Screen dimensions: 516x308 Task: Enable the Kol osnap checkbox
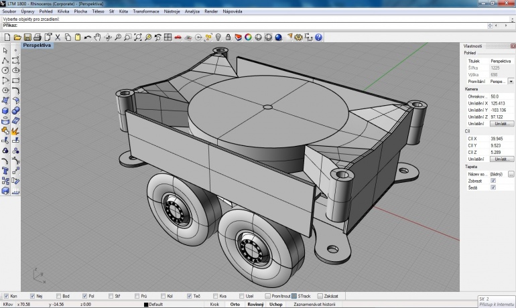(164, 296)
